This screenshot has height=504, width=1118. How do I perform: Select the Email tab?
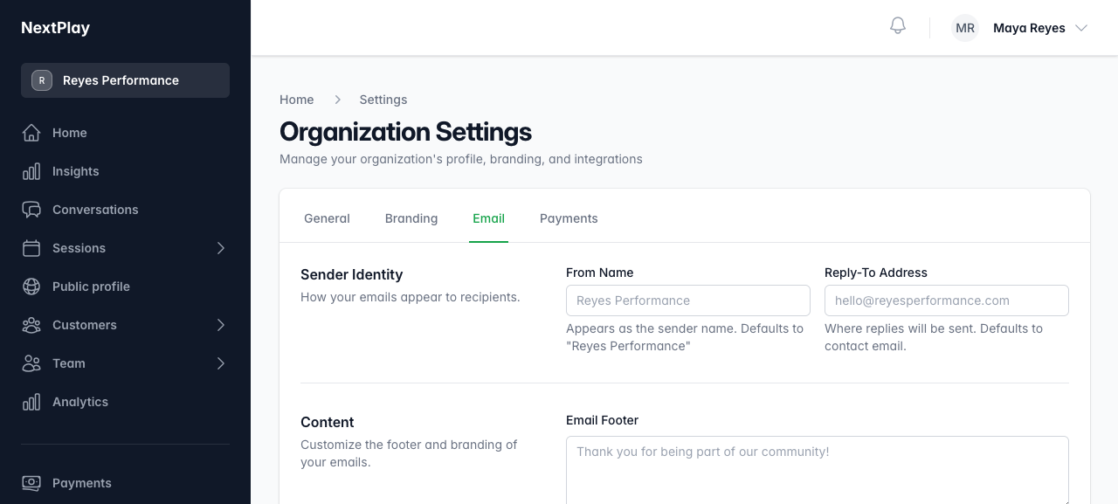coord(489,218)
